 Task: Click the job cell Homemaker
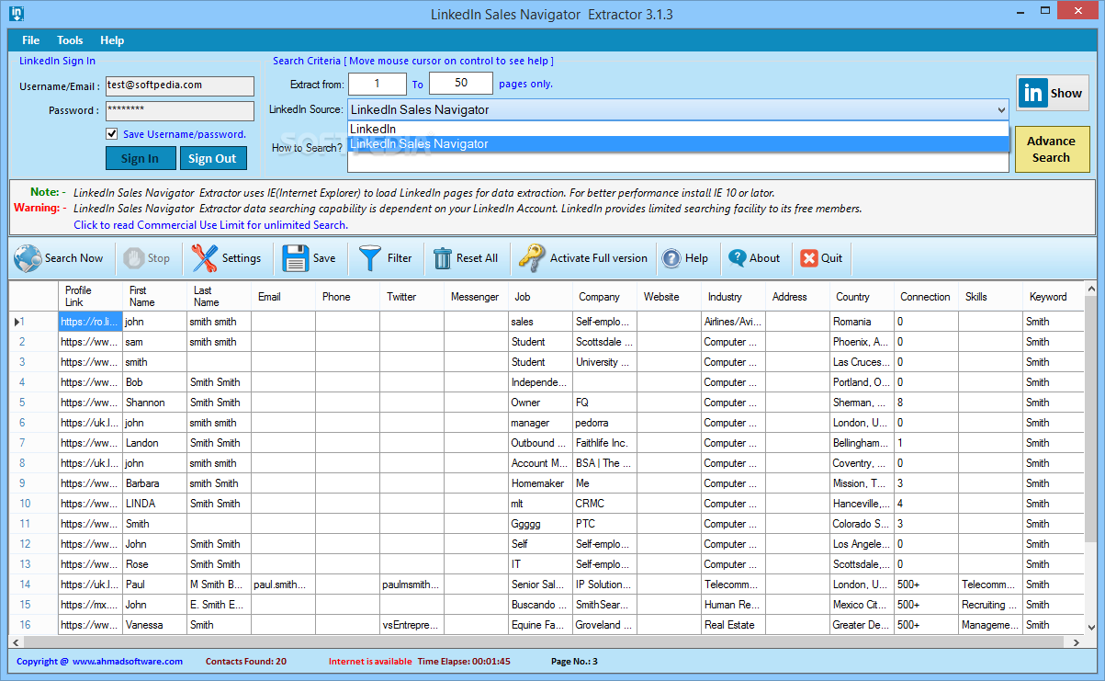[x=540, y=483]
